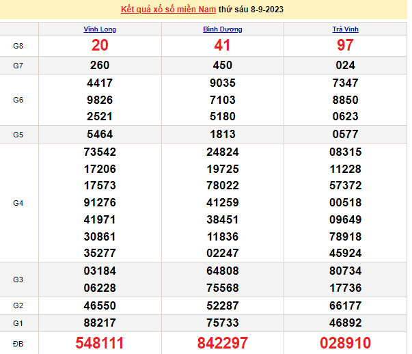Open the Trà Vinh province link
The image size is (412, 354).
click(x=345, y=29)
